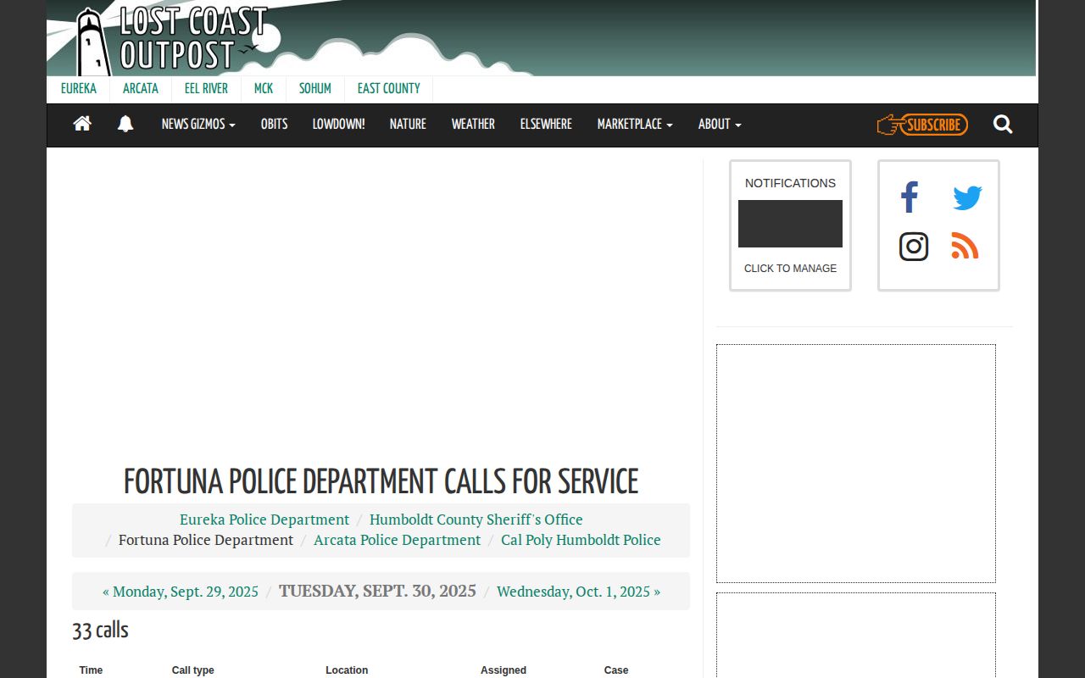Viewport: 1085px width, 678px height.
Task: Open the RSS feed icon
Action: coord(965,246)
